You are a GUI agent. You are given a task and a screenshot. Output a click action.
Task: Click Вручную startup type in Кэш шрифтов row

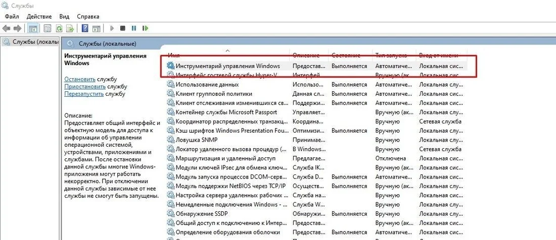click(388, 131)
